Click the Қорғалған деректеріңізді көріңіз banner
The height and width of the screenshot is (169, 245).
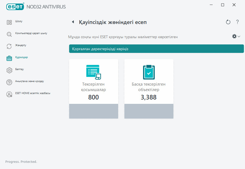click(x=156, y=49)
